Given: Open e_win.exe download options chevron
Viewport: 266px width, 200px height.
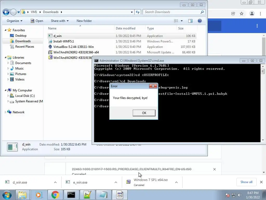Looking at the screenshot, I should (116, 182).
